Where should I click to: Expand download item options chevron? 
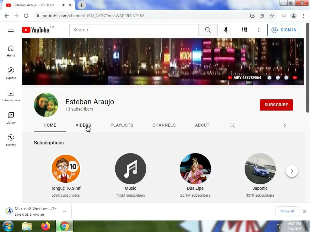(64, 211)
